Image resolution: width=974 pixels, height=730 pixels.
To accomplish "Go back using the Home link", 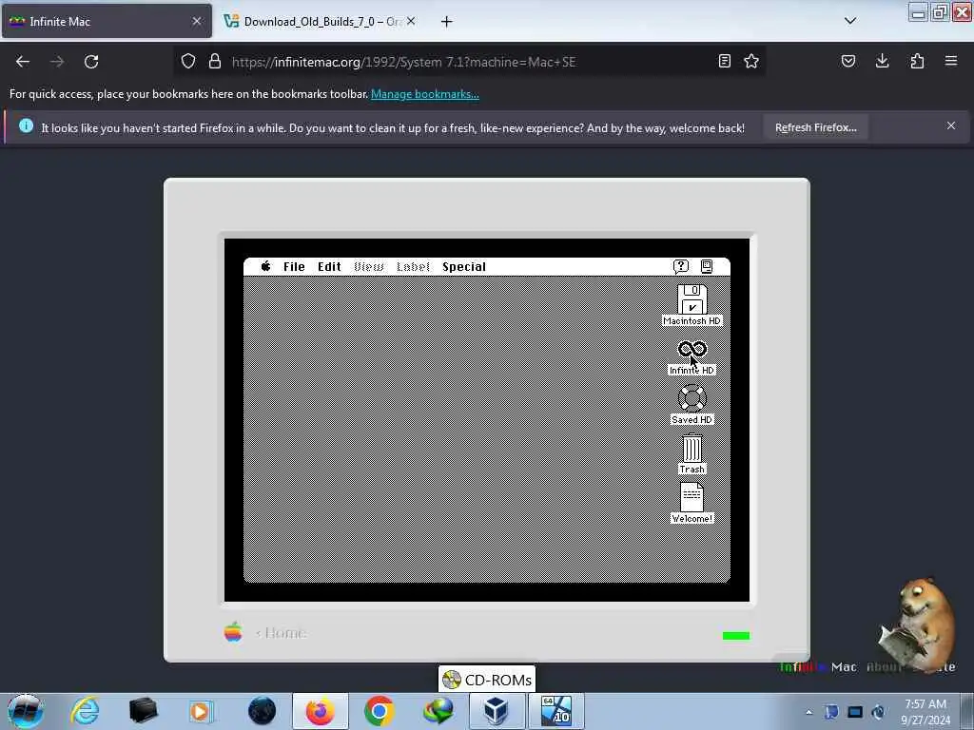I will pos(281,633).
